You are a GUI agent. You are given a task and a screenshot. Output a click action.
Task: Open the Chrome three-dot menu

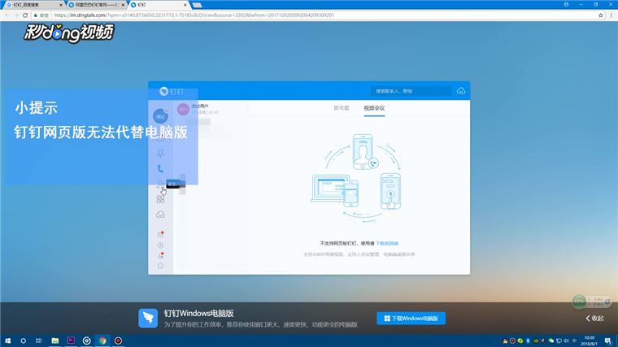(611, 15)
